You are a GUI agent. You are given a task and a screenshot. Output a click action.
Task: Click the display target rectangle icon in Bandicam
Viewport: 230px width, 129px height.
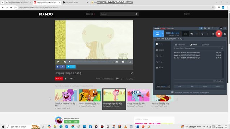(x=155, y=39)
